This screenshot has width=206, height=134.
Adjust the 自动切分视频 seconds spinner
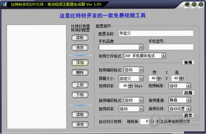tap(152, 122)
